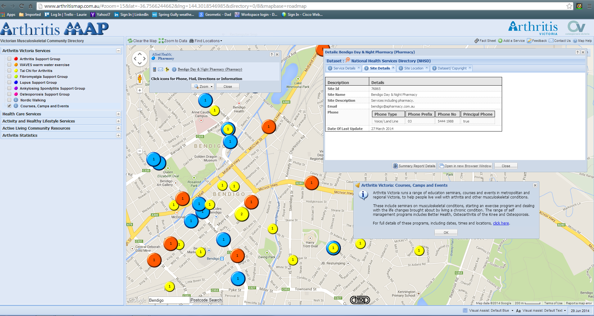Click the Street View pegman icon on map
This screenshot has width=594, height=316.
coord(140,78)
